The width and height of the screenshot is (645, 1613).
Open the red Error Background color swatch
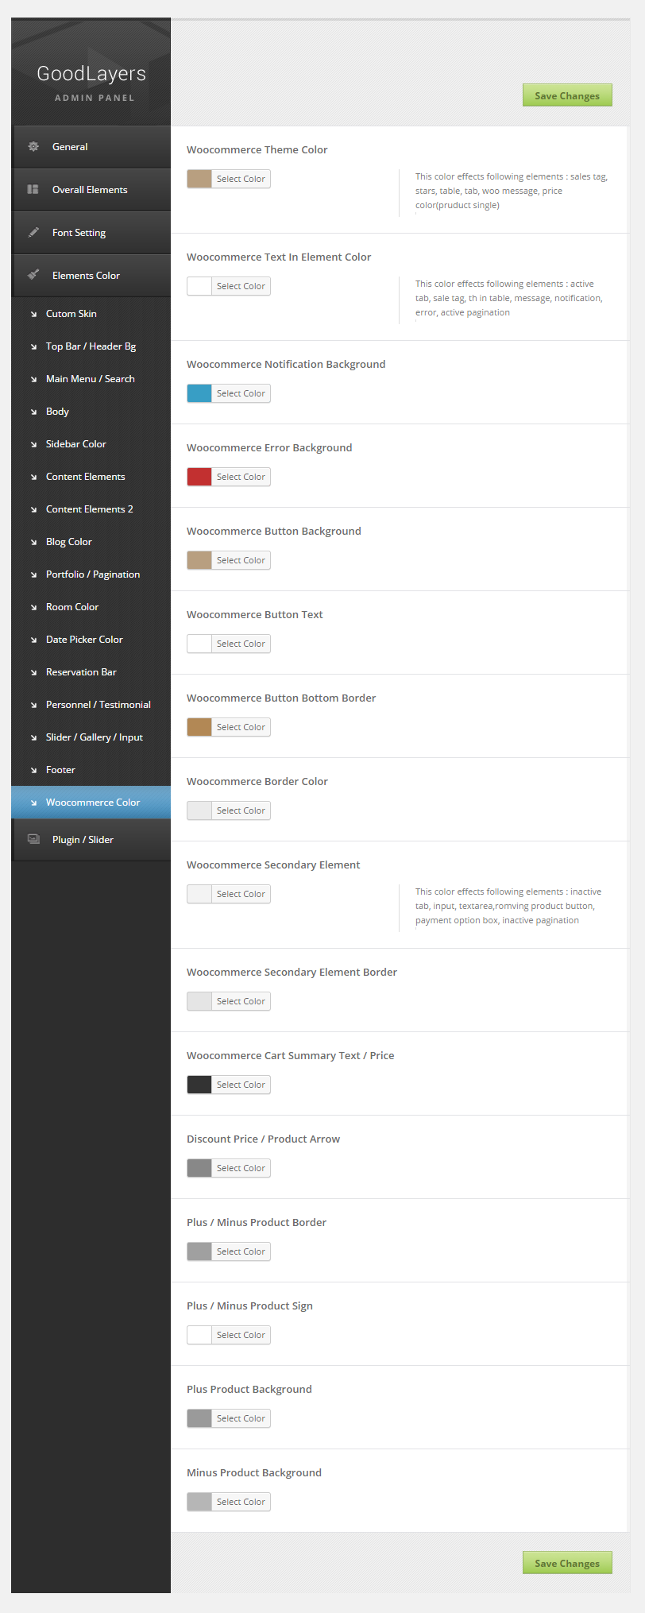(199, 477)
